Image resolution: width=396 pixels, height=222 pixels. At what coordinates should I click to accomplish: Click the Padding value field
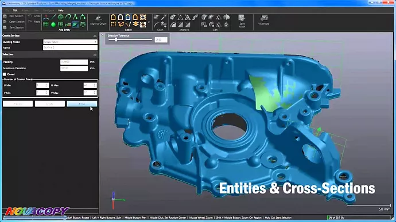click(x=74, y=62)
